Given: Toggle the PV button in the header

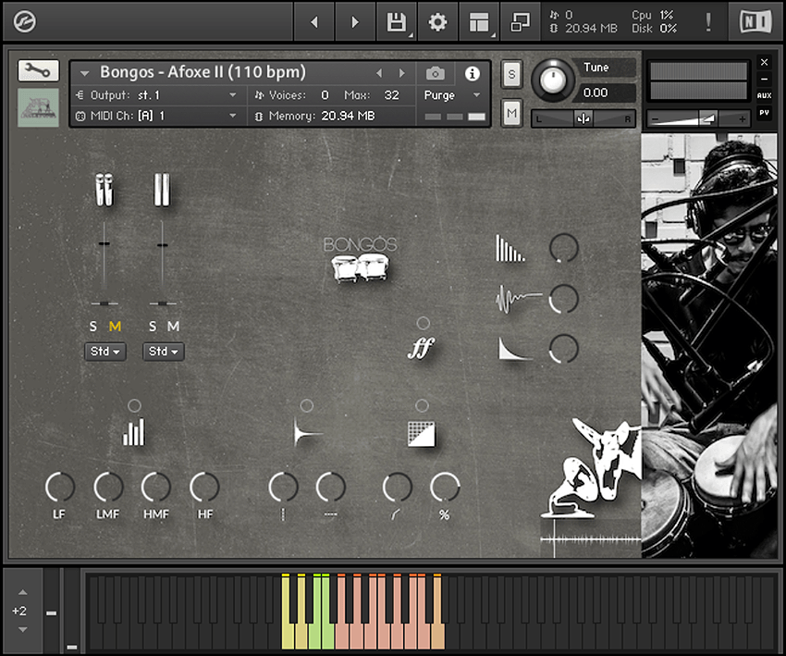Looking at the screenshot, I should (764, 113).
